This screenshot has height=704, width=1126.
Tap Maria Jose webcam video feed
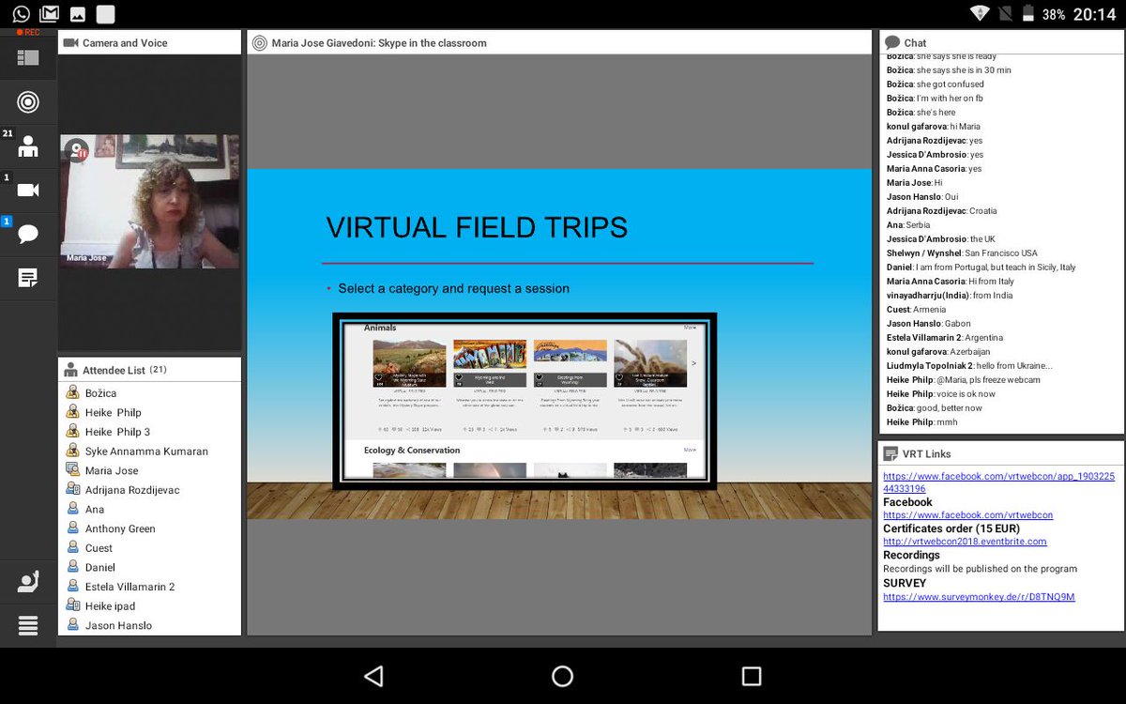pos(150,201)
